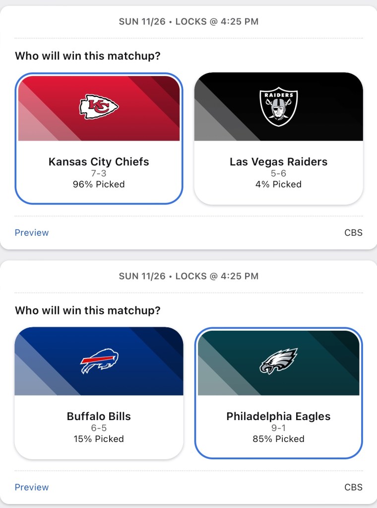Open Preview for the Chiefs-Raiders matchup
Viewport: 377px width, 508px height.
tap(32, 232)
